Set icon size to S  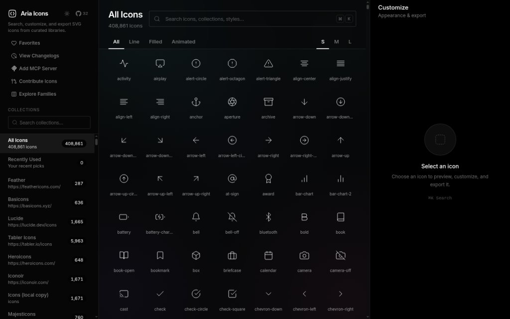click(x=323, y=42)
